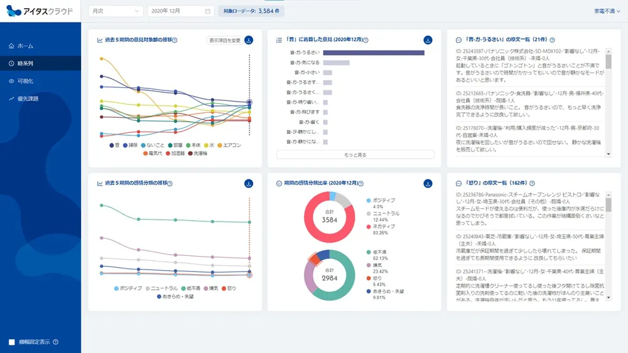Toggle 洗濯機 legend item
The image size is (628, 353).
tap(197, 153)
